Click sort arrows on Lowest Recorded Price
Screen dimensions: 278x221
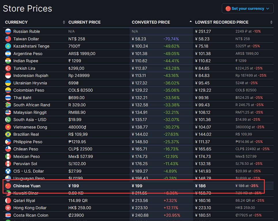point(271,22)
